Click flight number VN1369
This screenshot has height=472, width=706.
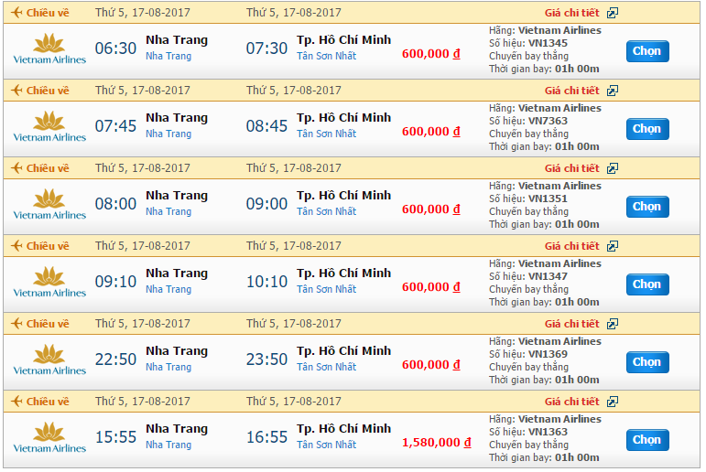point(548,355)
